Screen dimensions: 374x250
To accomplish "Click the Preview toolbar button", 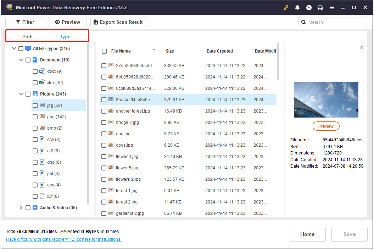I will pos(67,22).
